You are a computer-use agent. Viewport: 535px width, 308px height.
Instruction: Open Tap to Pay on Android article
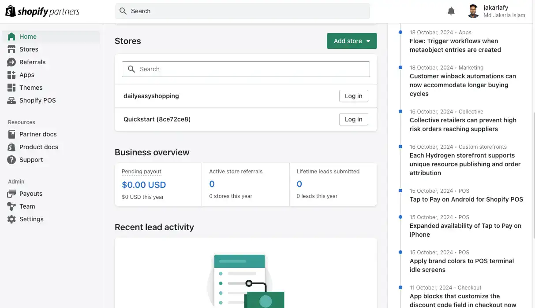tap(466, 199)
